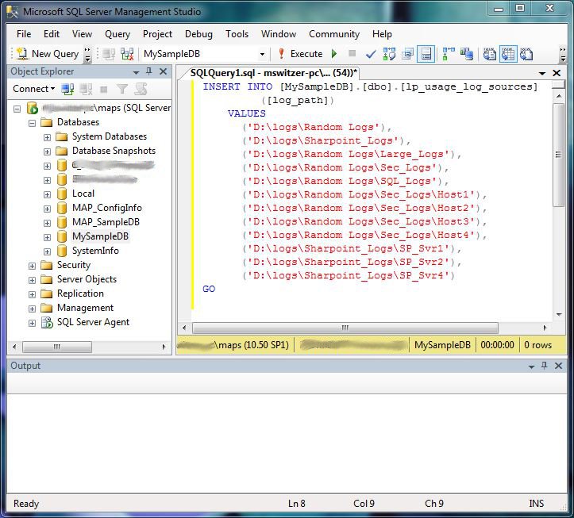The height and width of the screenshot is (518, 574).
Task: Click the server connection icon in tree
Action: click(x=33, y=109)
